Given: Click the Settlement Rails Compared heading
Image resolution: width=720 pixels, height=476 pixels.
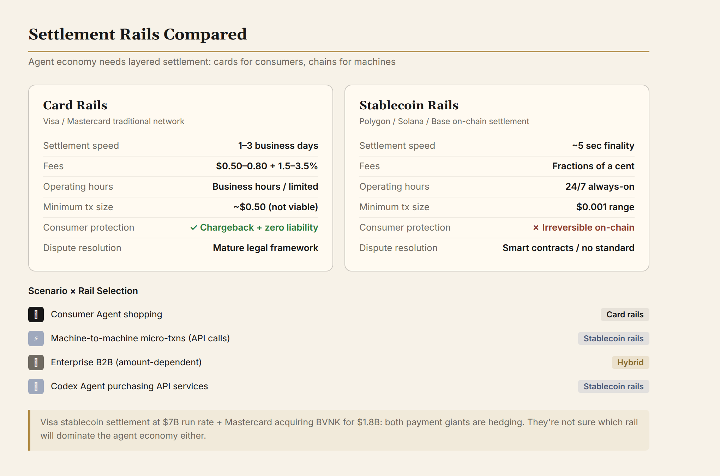Looking at the screenshot, I should coord(138,34).
